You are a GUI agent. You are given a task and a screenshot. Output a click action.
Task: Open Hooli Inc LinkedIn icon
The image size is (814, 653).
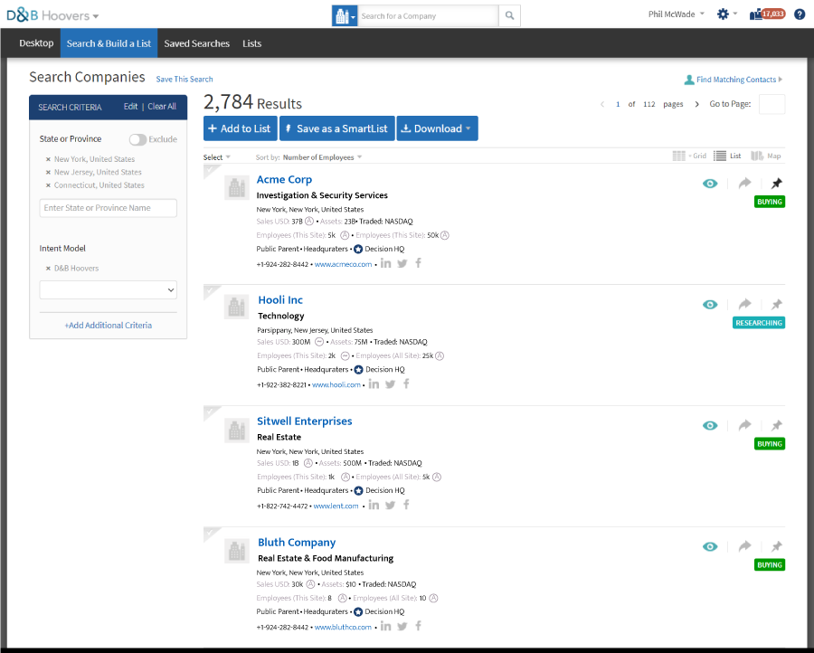(374, 384)
